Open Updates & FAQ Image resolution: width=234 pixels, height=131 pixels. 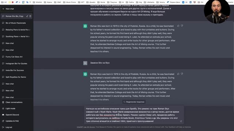(16, 121)
